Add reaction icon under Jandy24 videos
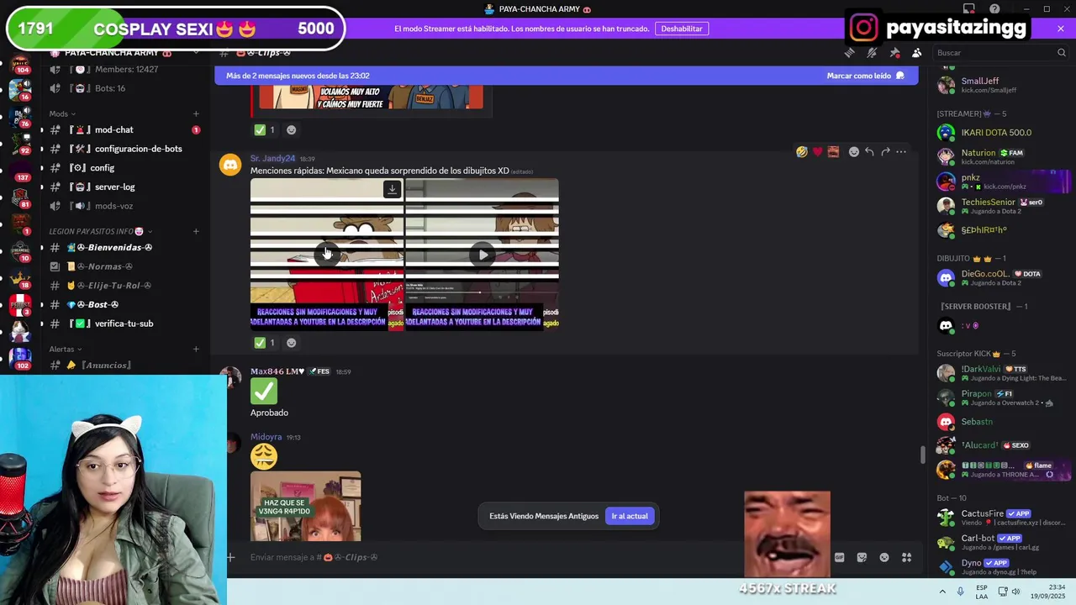Image resolution: width=1076 pixels, height=605 pixels. (291, 342)
